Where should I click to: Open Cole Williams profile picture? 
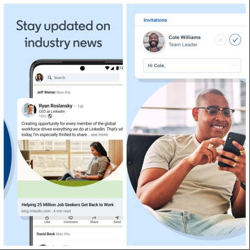154,42
